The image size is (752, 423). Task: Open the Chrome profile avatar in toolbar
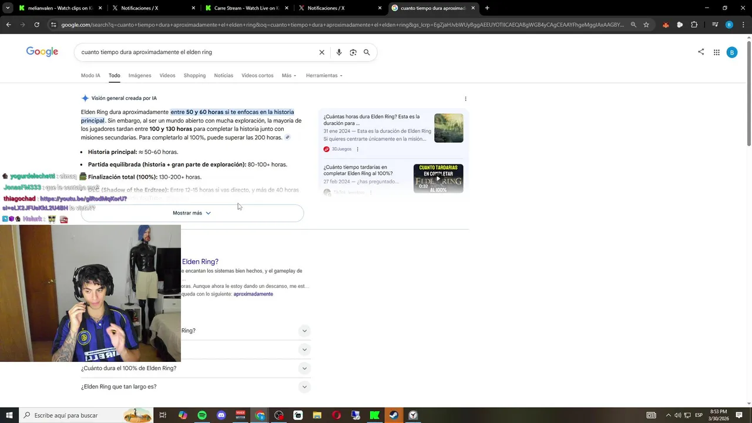coord(729,25)
